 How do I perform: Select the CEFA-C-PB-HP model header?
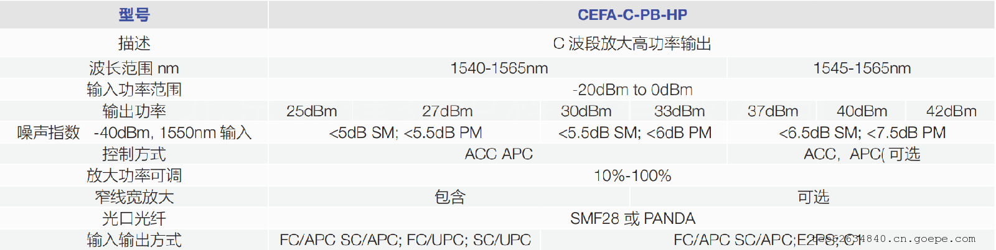(632, 15)
